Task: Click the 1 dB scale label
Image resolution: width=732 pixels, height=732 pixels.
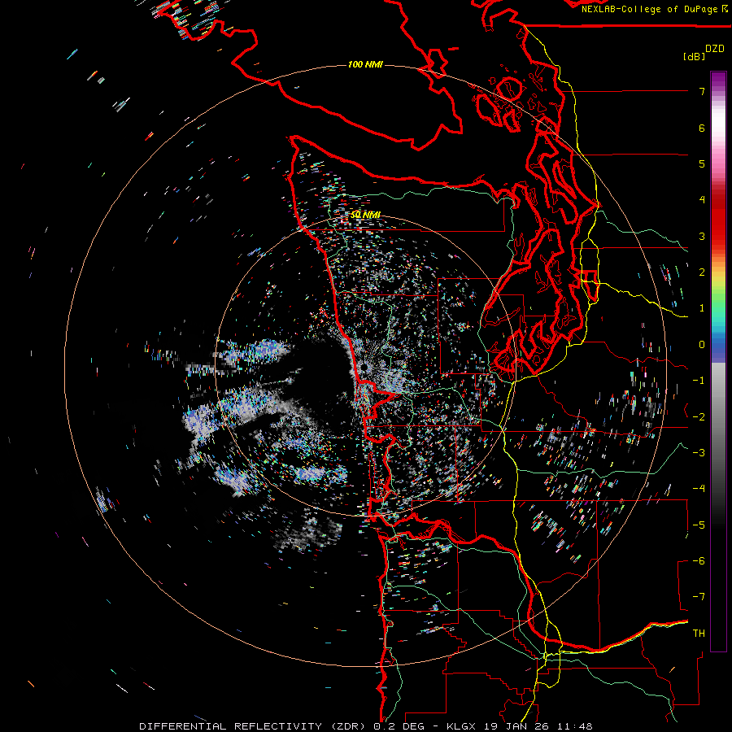Action: pos(702,308)
